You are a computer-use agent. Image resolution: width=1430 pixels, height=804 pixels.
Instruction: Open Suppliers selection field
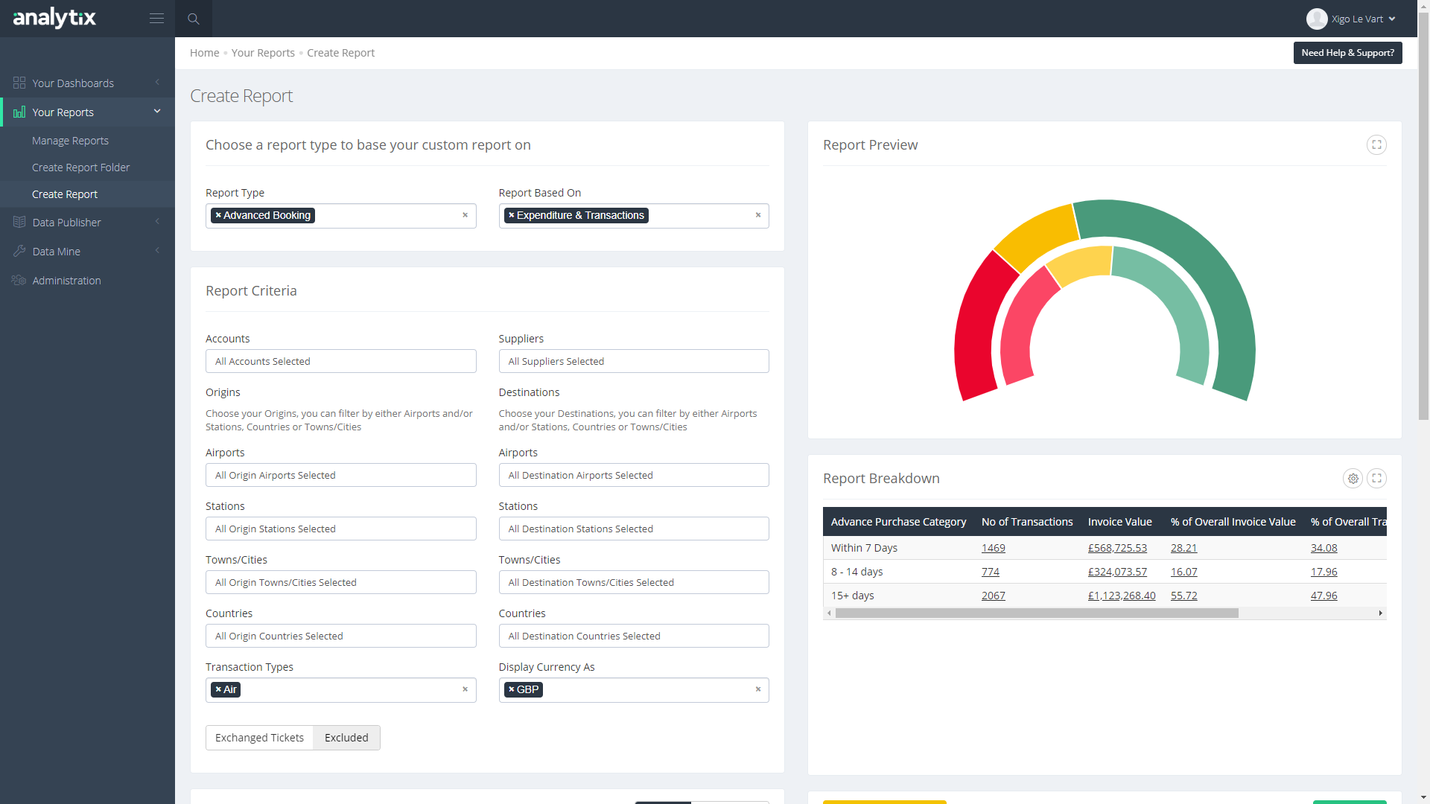point(634,361)
